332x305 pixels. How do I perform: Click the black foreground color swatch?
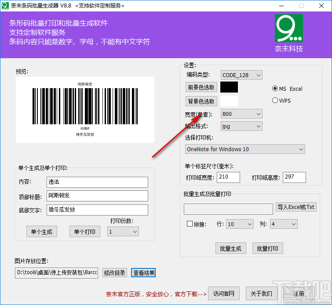[x=229, y=87]
